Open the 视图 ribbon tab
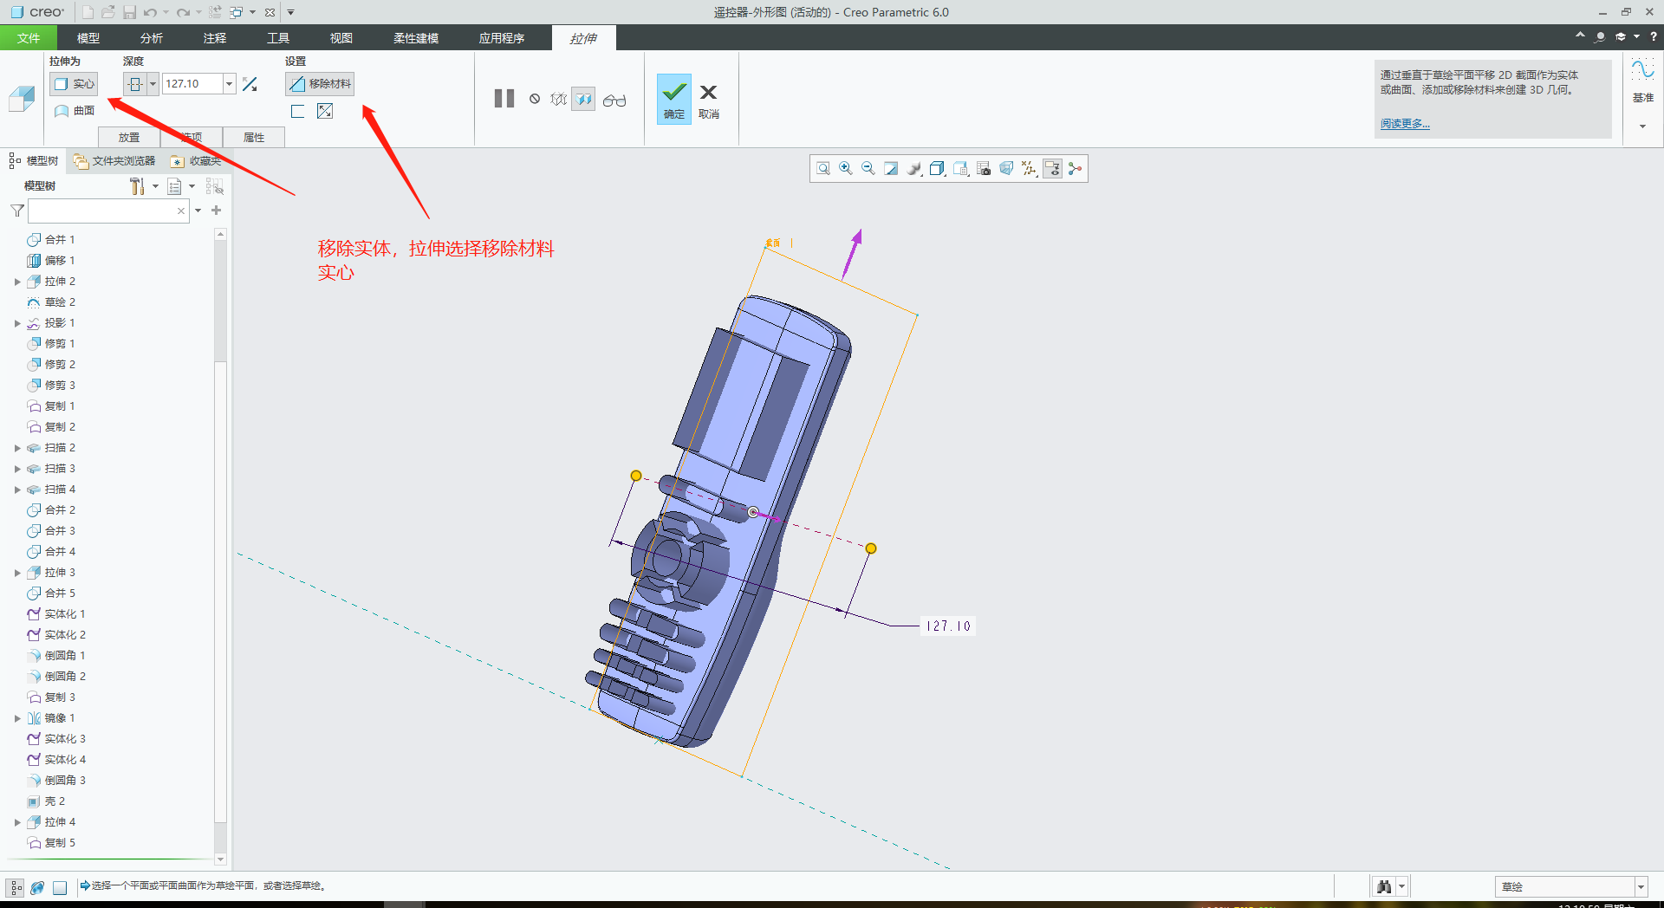1664x908 pixels. point(341,38)
